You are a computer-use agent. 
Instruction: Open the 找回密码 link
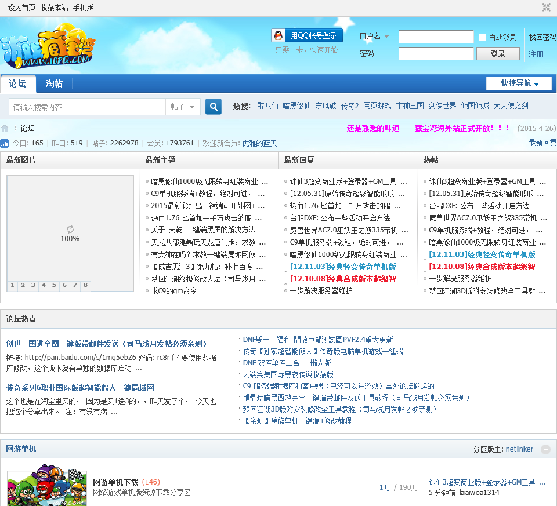pyautogui.click(x=542, y=37)
